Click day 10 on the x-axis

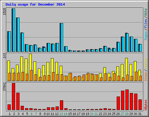(48, 114)
